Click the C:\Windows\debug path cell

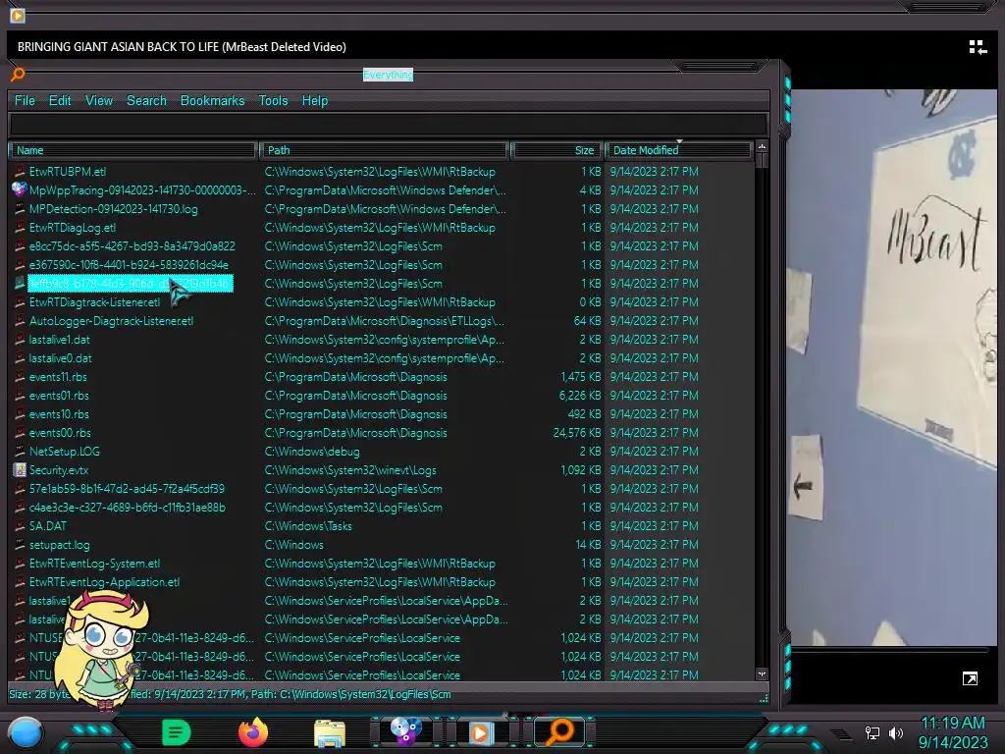pyautogui.click(x=312, y=452)
